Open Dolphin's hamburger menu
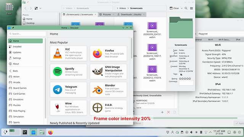Viewport: 244px width, 137px height. coord(191,8)
